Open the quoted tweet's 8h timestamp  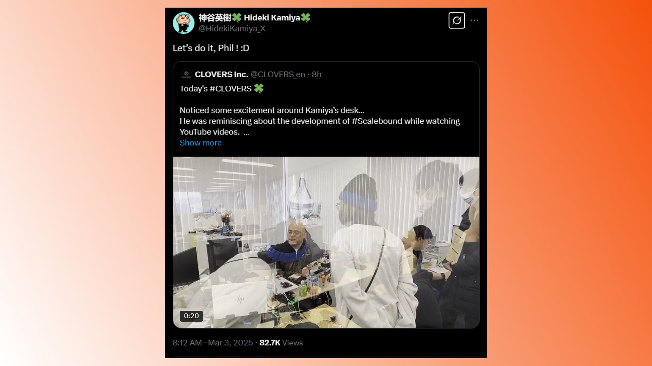(x=316, y=74)
